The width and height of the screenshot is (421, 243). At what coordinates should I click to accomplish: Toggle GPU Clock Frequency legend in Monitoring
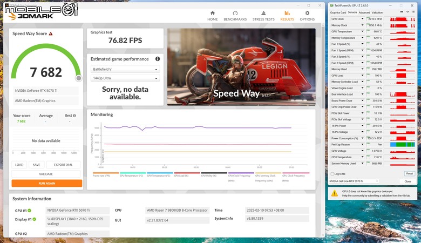[296, 177]
